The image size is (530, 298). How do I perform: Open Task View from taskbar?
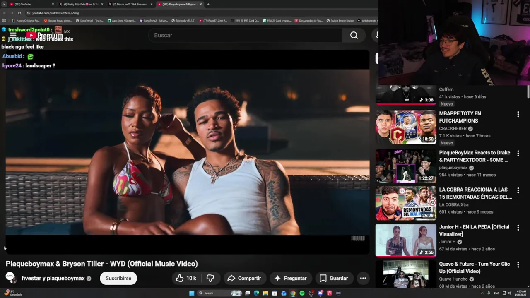pyautogui.click(x=247, y=293)
